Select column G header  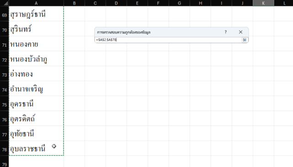[179, 3]
